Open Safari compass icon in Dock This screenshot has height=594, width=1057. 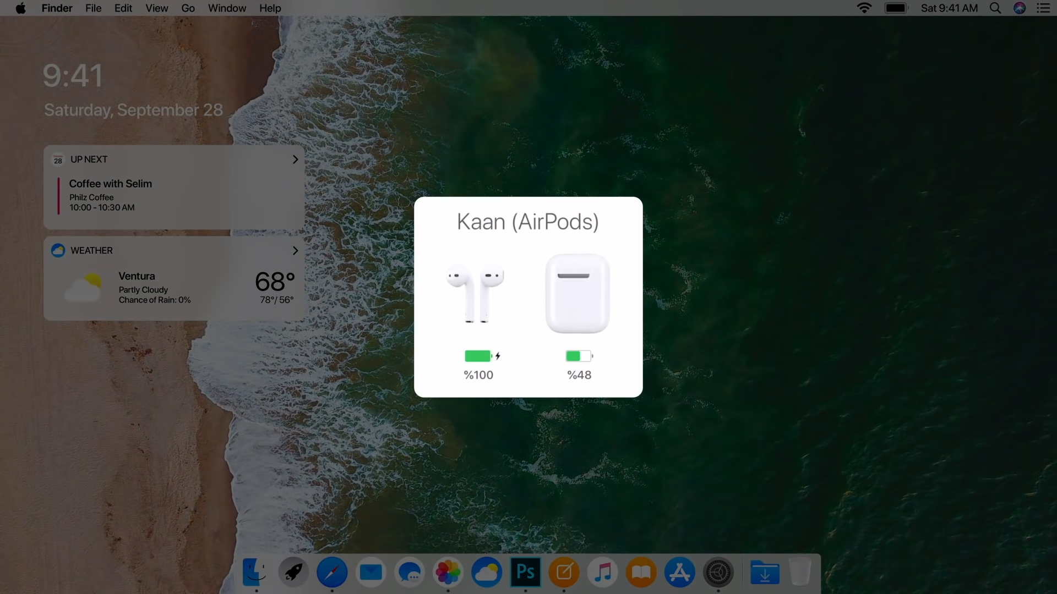tap(332, 573)
